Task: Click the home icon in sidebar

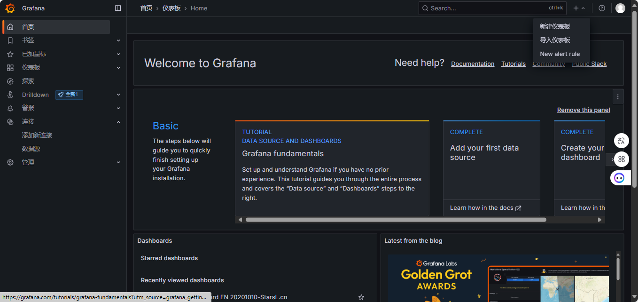Action: click(x=10, y=27)
